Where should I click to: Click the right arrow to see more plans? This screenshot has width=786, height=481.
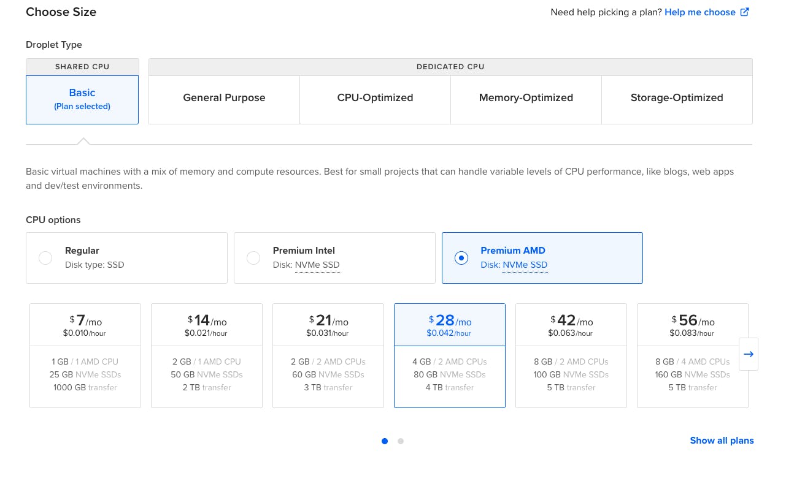click(x=748, y=354)
